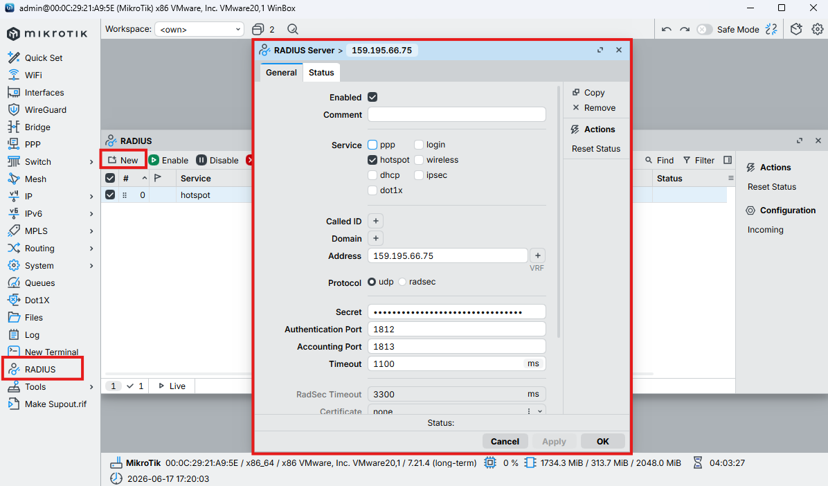
Task: Open the WiFi menu
Action: click(x=25, y=75)
